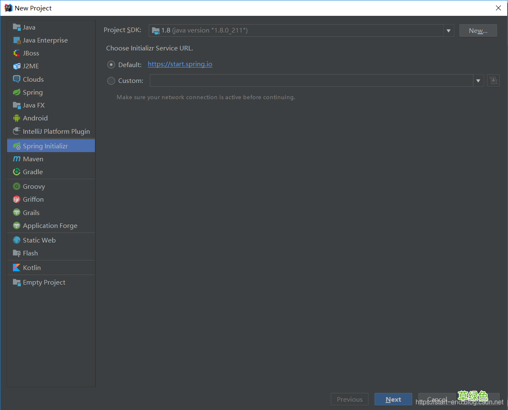Close the New Project dialog

tap(498, 8)
